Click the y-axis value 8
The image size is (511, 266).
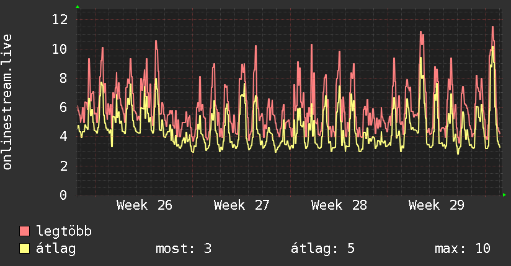click(x=63, y=79)
